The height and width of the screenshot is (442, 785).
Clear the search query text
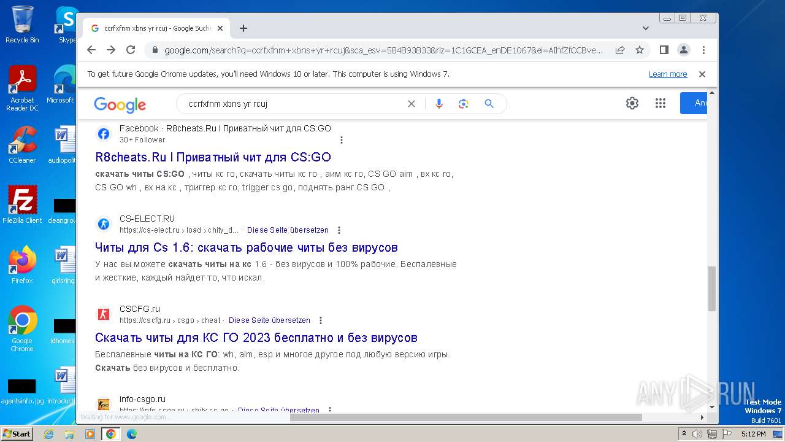412,104
